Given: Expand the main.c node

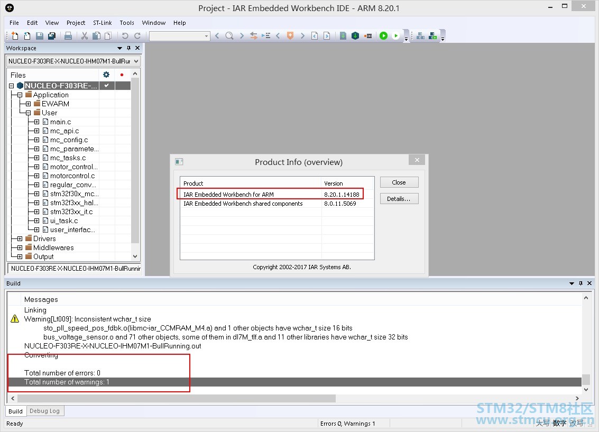Looking at the screenshot, I should tap(36, 122).
